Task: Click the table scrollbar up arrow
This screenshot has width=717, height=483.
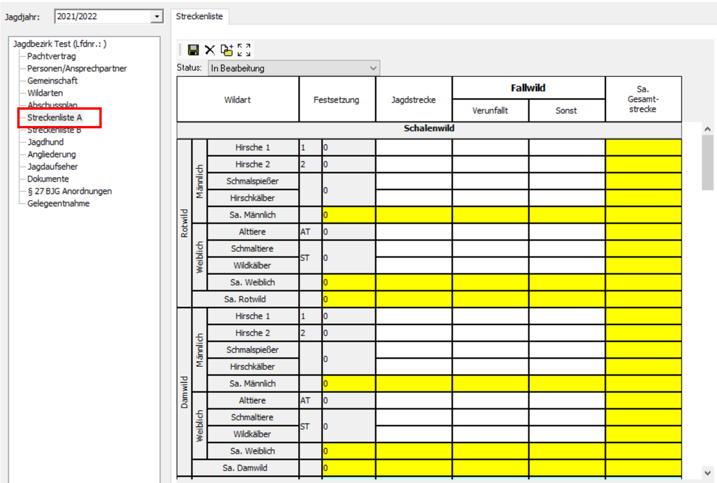Action: 707,129
